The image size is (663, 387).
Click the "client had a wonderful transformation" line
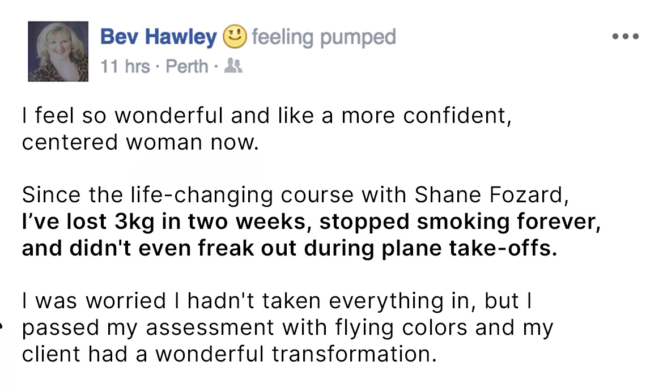[229, 354]
